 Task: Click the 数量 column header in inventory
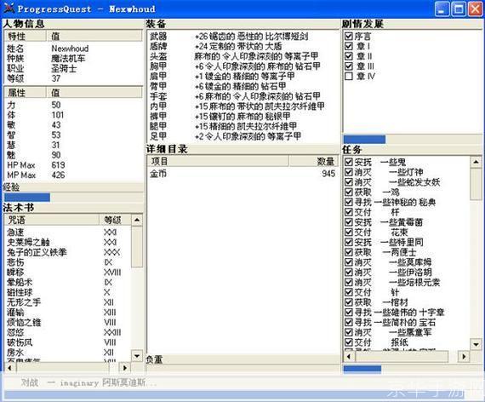313,161
